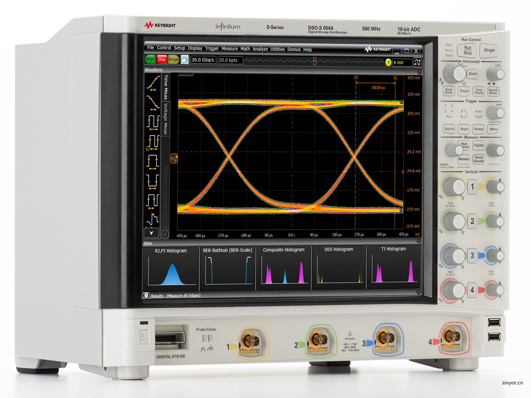
Task: Click the trigger edge selection icon near 4 mV
Action: click(x=418, y=62)
